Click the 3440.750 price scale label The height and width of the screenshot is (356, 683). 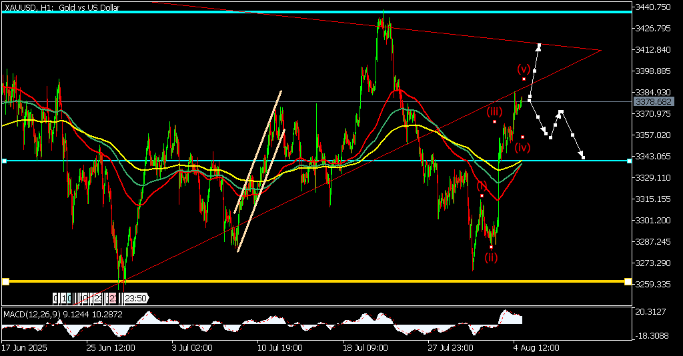tap(653, 7)
